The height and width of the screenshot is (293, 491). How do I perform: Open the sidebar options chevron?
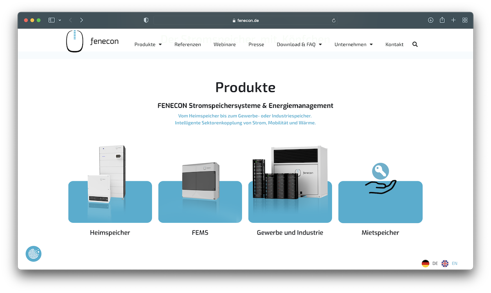tap(60, 20)
